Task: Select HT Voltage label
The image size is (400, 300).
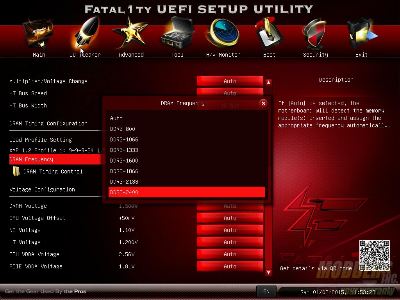Action: 25,242
